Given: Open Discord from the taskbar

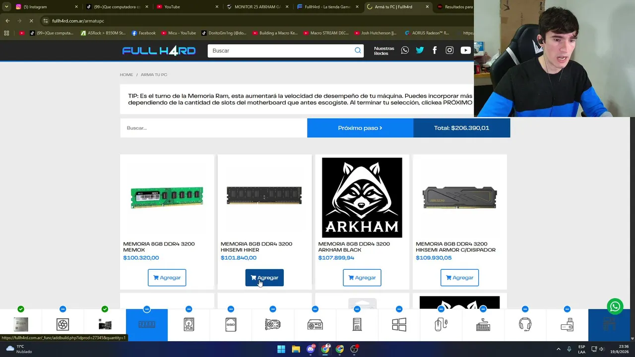Looking at the screenshot, I should click(311, 349).
